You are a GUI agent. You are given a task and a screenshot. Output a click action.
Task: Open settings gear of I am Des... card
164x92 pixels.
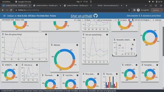click(x=77, y=75)
